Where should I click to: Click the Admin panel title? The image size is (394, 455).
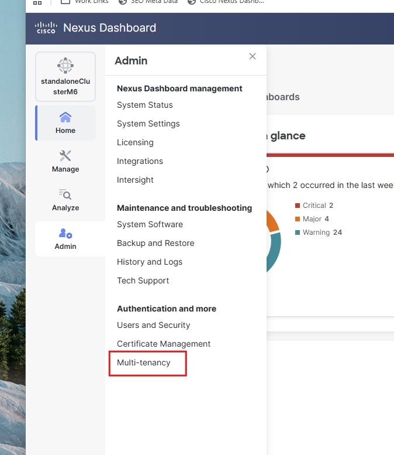[132, 61]
